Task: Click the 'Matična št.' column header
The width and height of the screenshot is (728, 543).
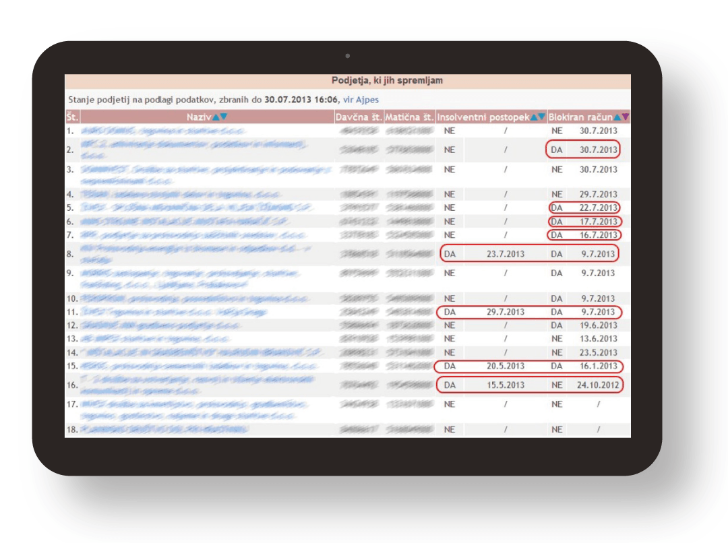Action: pyautogui.click(x=410, y=117)
